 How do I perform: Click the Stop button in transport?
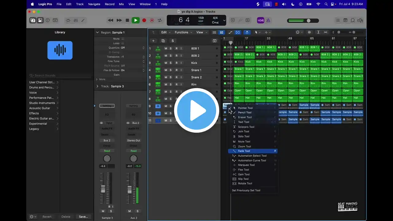(x=127, y=20)
